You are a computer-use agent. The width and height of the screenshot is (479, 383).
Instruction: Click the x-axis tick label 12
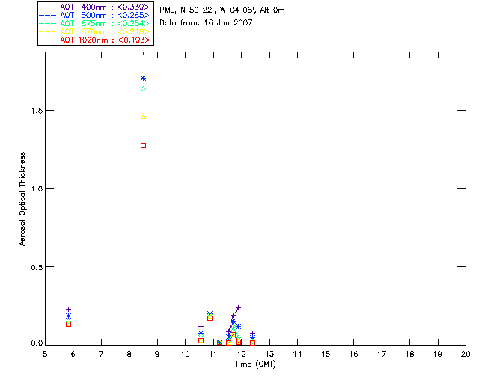coord(241,354)
